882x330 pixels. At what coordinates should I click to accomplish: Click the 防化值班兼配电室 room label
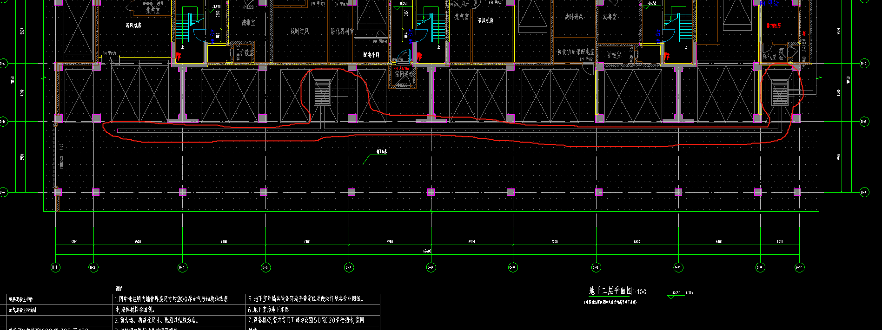coord(576,52)
